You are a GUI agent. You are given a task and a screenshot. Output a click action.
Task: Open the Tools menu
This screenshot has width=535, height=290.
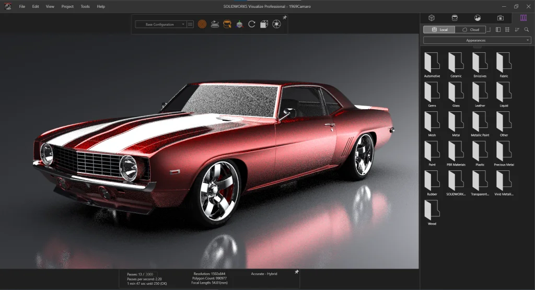point(85,6)
